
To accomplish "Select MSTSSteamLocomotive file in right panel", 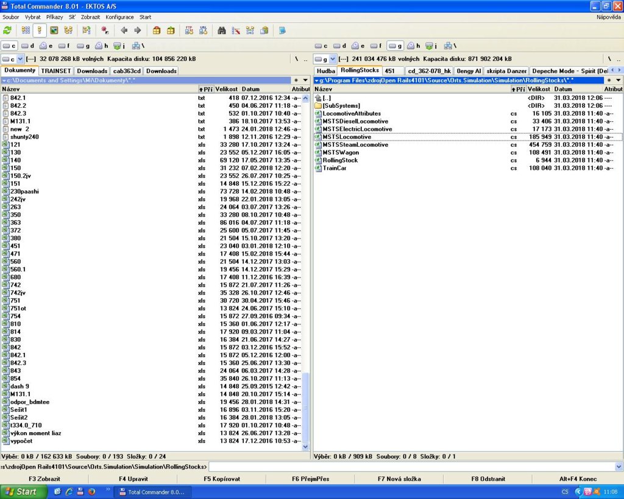I will (x=468, y=145).
